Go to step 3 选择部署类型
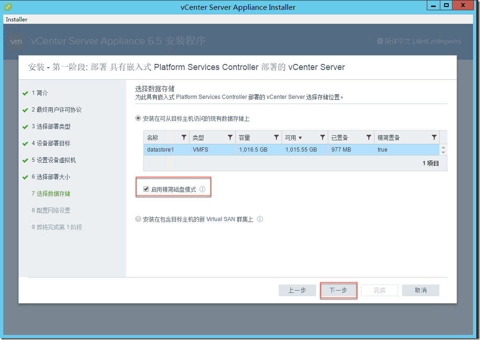The image size is (480, 340). (51, 126)
